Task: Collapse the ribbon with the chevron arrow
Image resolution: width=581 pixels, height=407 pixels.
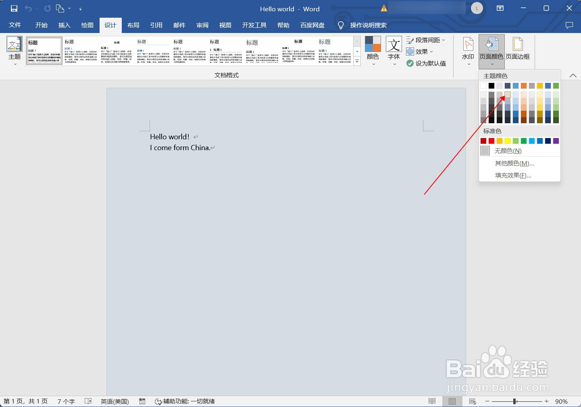Action: [x=573, y=75]
